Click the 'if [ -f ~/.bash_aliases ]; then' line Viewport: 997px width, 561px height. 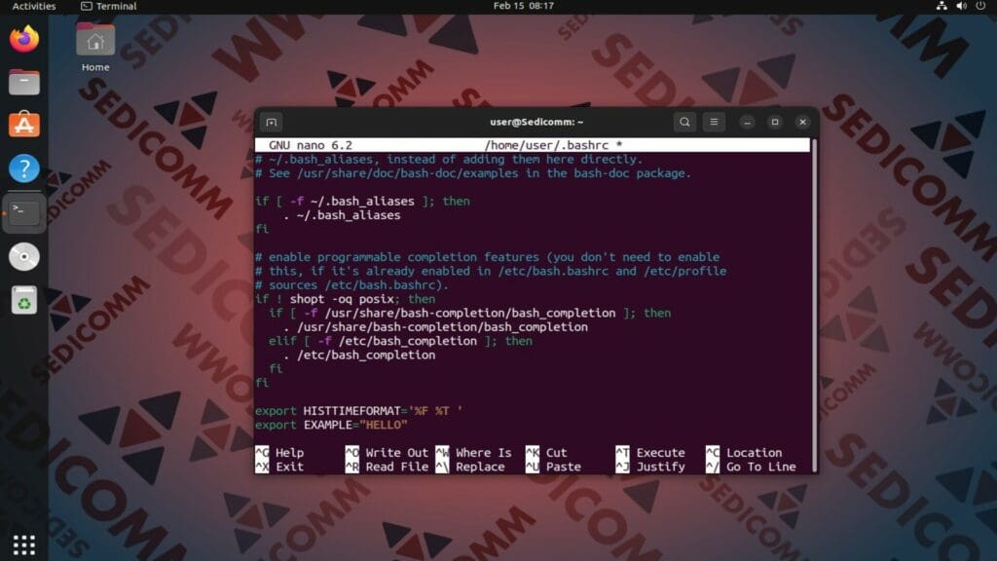[362, 201]
